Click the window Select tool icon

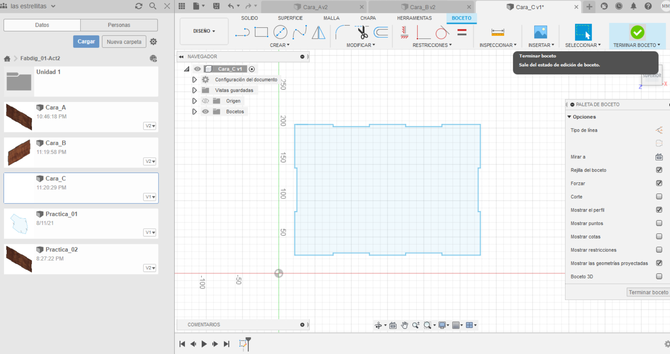(x=583, y=32)
